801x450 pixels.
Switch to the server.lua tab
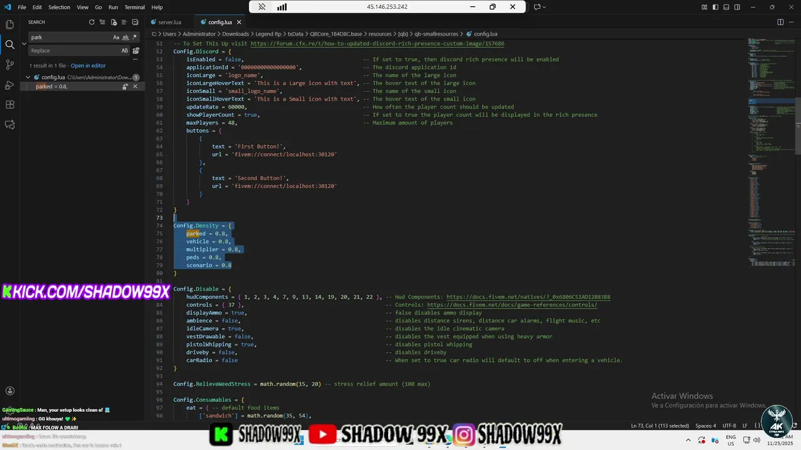click(170, 22)
